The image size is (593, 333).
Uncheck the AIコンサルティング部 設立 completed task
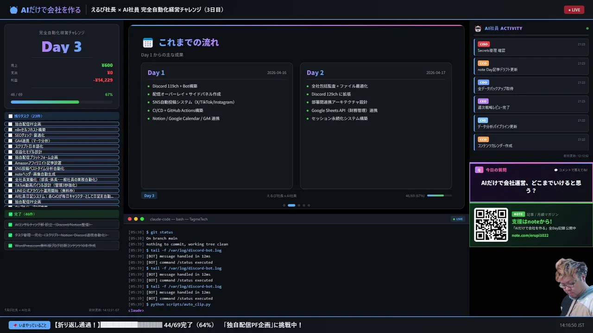(11, 225)
